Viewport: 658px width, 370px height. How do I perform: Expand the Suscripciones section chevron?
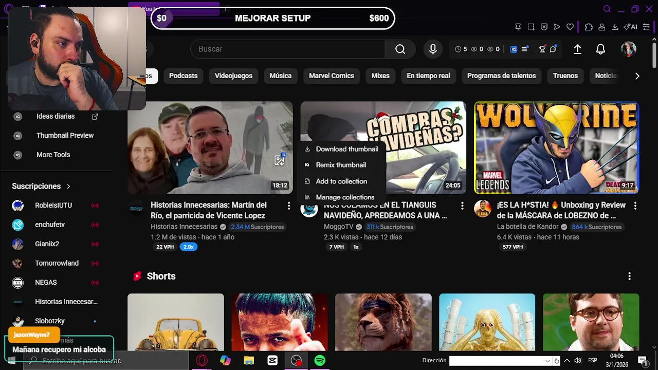(68, 187)
